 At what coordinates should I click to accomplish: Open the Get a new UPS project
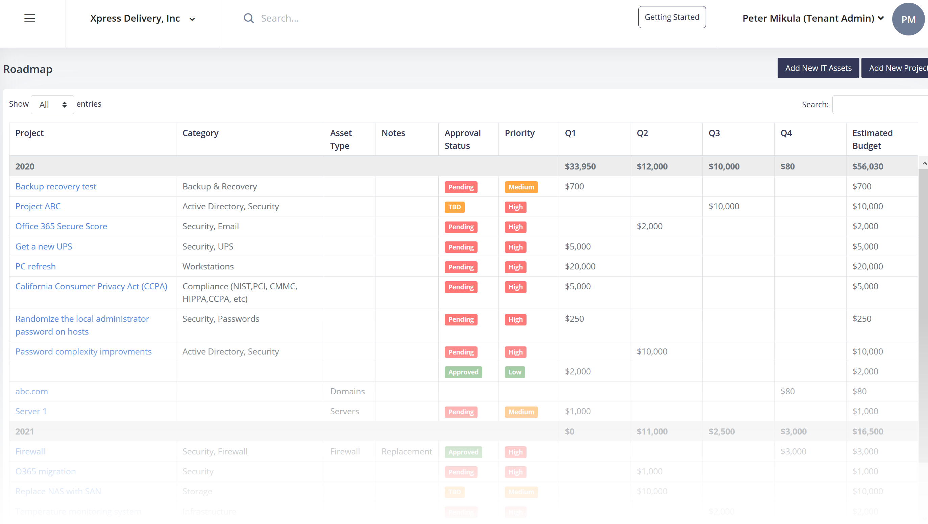click(x=44, y=246)
